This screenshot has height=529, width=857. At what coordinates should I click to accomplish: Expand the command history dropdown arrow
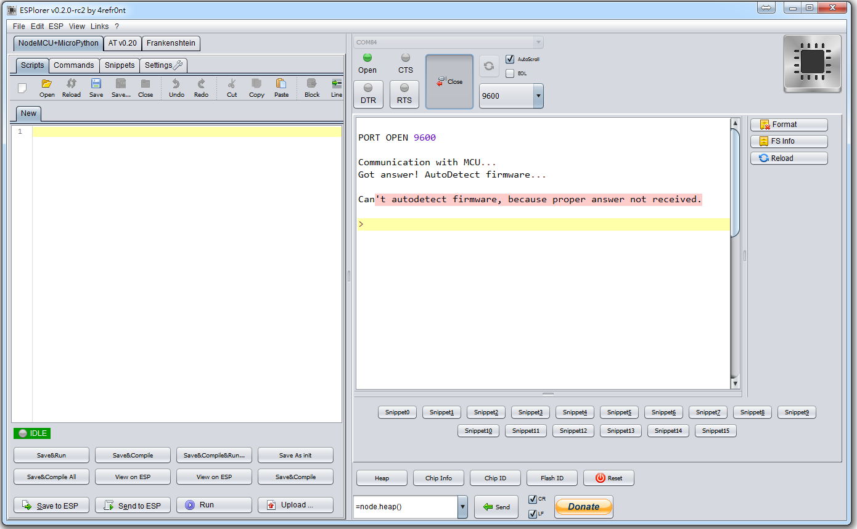[x=462, y=507]
